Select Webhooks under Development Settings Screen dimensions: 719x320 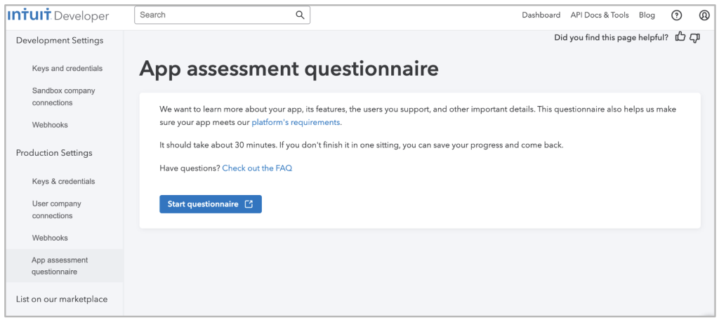50,125
